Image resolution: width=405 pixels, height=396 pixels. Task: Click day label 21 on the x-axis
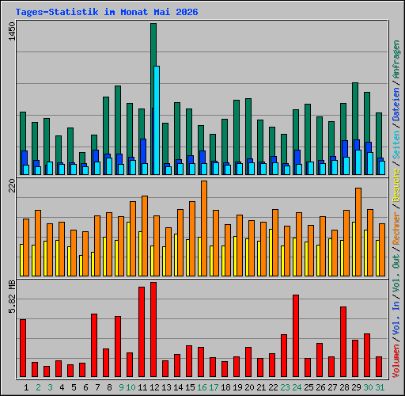point(261,387)
